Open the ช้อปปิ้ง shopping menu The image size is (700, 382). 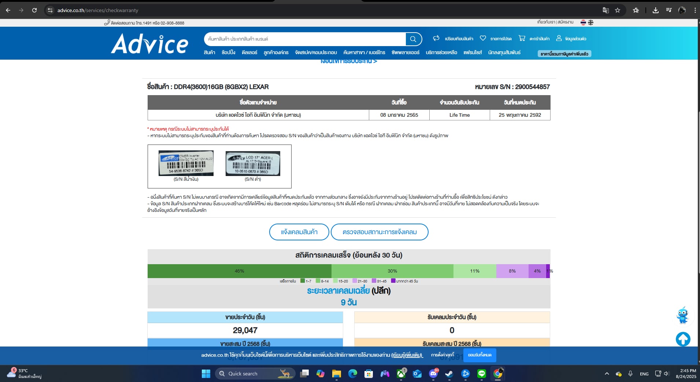(228, 53)
